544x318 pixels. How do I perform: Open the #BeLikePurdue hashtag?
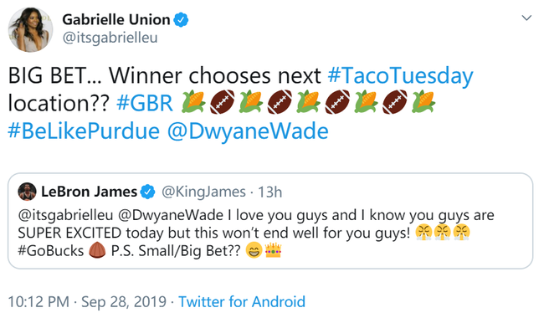coord(84,131)
